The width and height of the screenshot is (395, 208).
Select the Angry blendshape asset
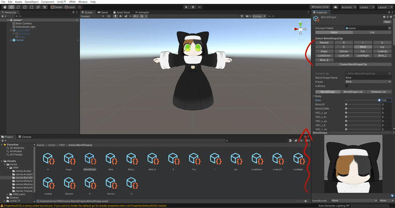click(x=69, y=159)
